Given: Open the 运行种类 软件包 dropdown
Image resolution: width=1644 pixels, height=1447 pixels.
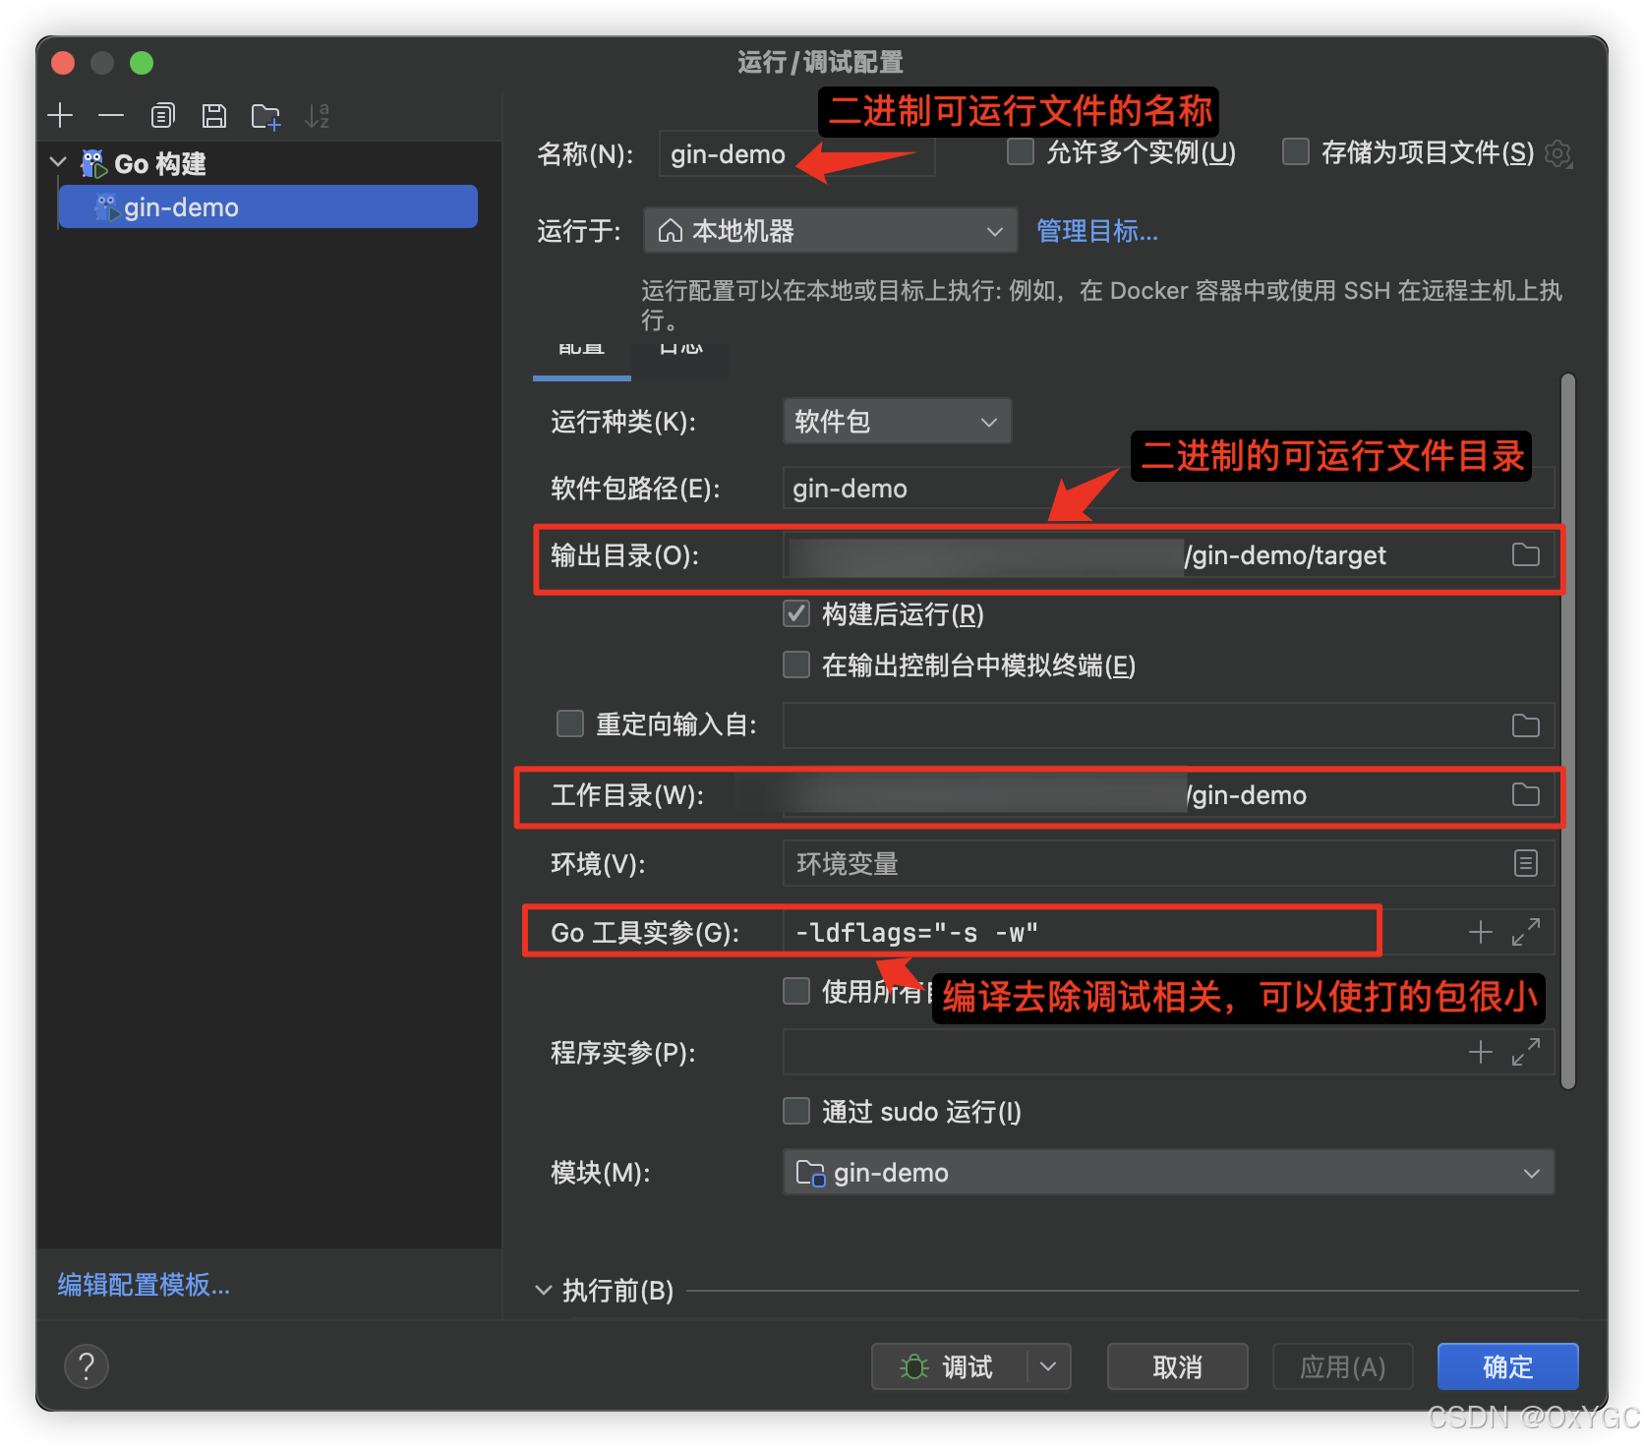Looking at the screenshot, I should 897,422.
